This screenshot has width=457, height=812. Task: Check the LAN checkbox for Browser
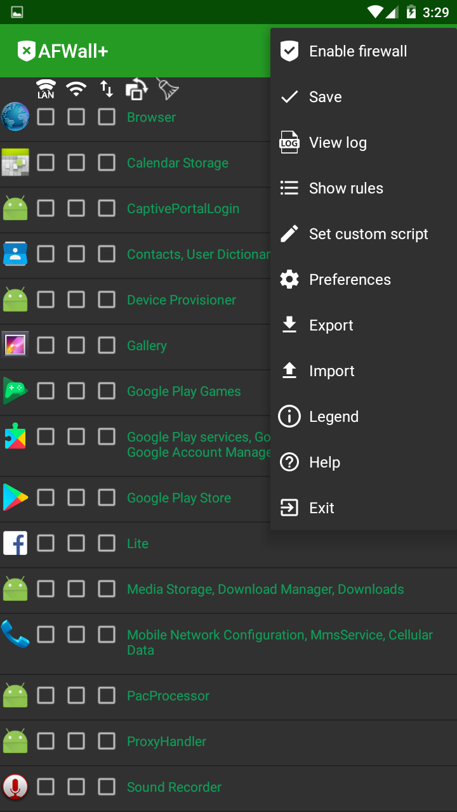click(x=46, y=117)
